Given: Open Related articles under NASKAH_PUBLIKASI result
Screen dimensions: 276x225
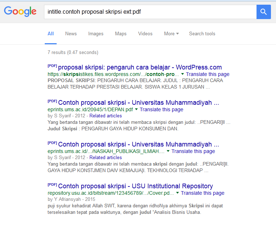Looking at the screenshot, I should [106, 158].
